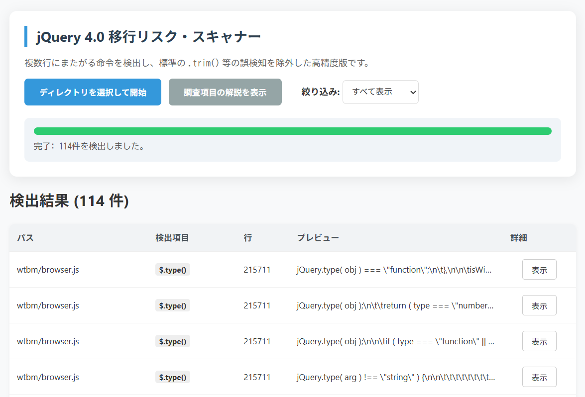Click $.type() tag in the tif ( type row
Viewport: 585px width, 397px height.
(x=173, y=341)
